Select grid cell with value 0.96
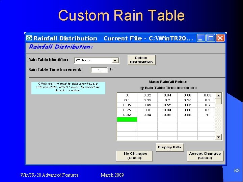This screenshot has width=243, height=182. tap(167, 115)
